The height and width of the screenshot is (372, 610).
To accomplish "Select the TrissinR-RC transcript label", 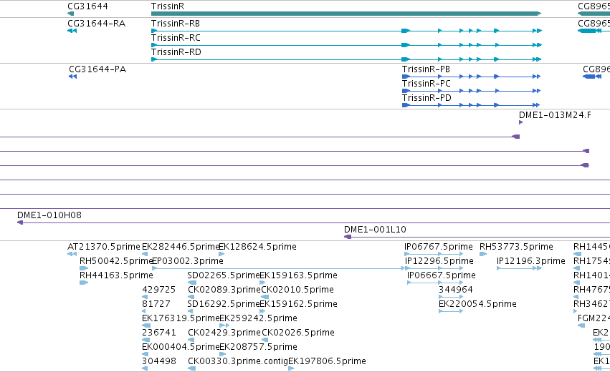I will click(176, 38).
